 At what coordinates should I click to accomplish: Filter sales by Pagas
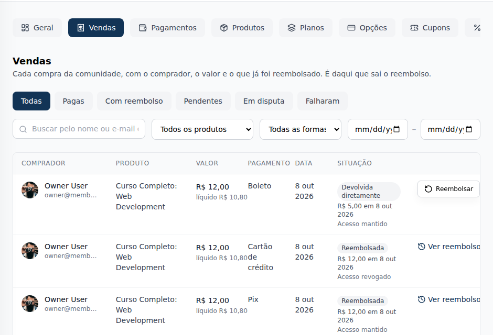pos(73,101)
